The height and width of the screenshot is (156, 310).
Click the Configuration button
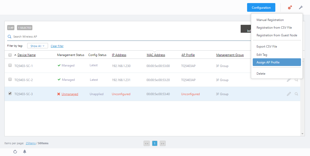click(x=261, y=8)
